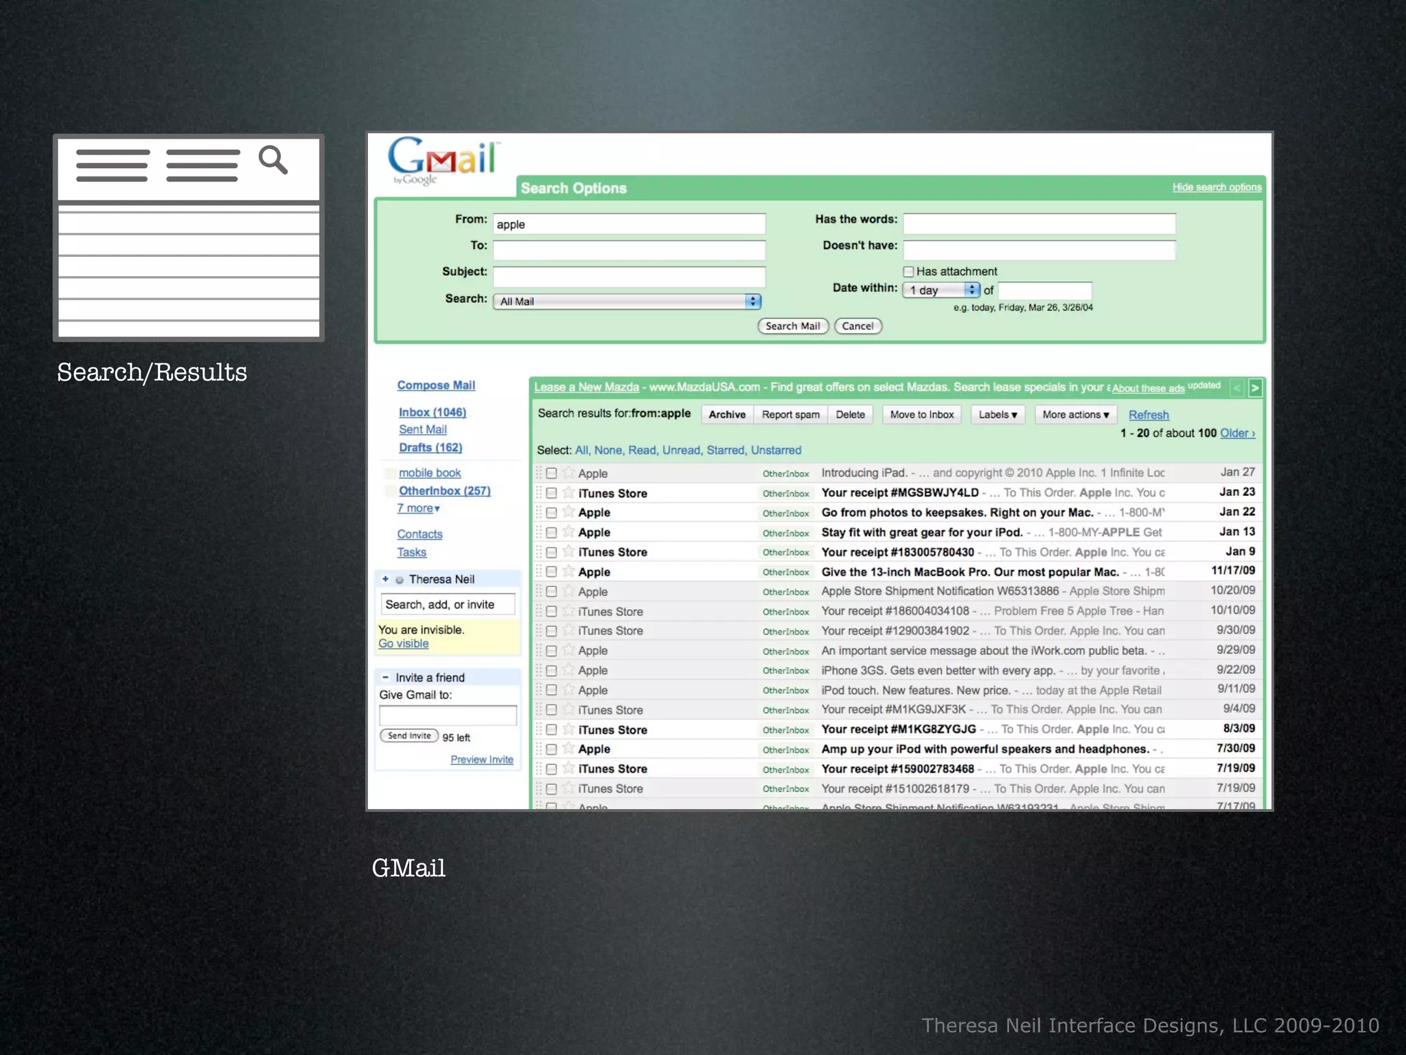Click Hide search options link
This screenshot has width=1406, height=1055.
(x=1217, y=187)
